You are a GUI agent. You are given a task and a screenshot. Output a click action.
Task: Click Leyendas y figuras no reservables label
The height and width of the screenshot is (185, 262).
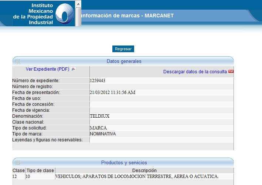coord(47,139)
